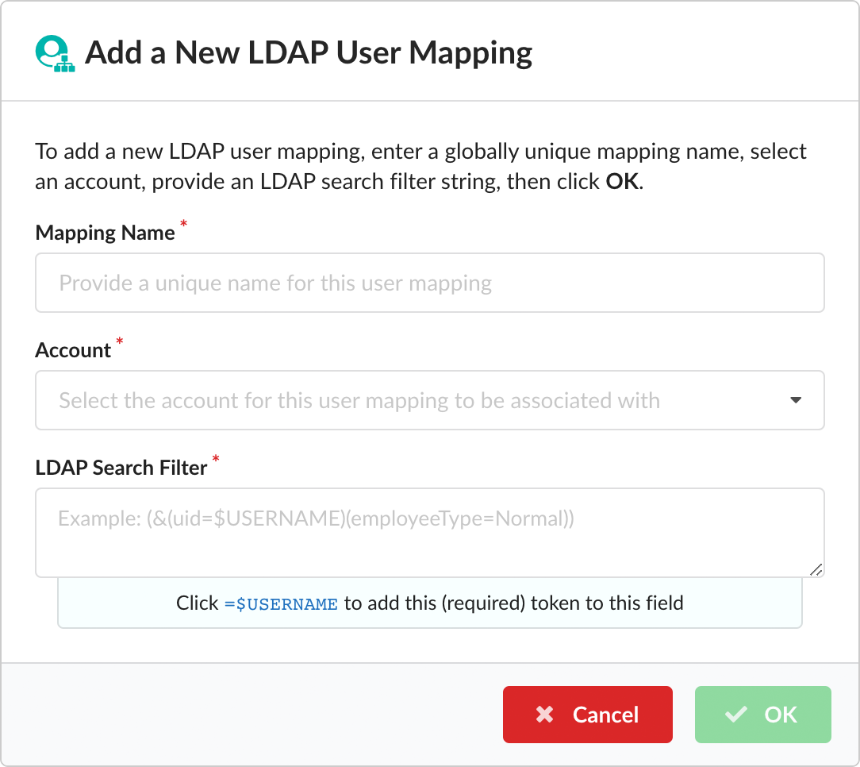Screen dimensions: 860x767
Task: Click the X icon on the Cancel button
Action: click(545, 715)
